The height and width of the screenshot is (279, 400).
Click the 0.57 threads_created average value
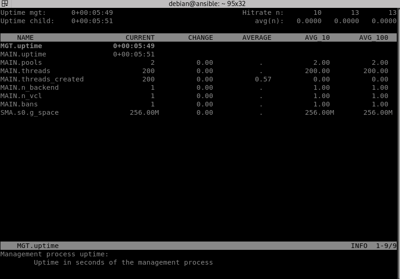263,79
